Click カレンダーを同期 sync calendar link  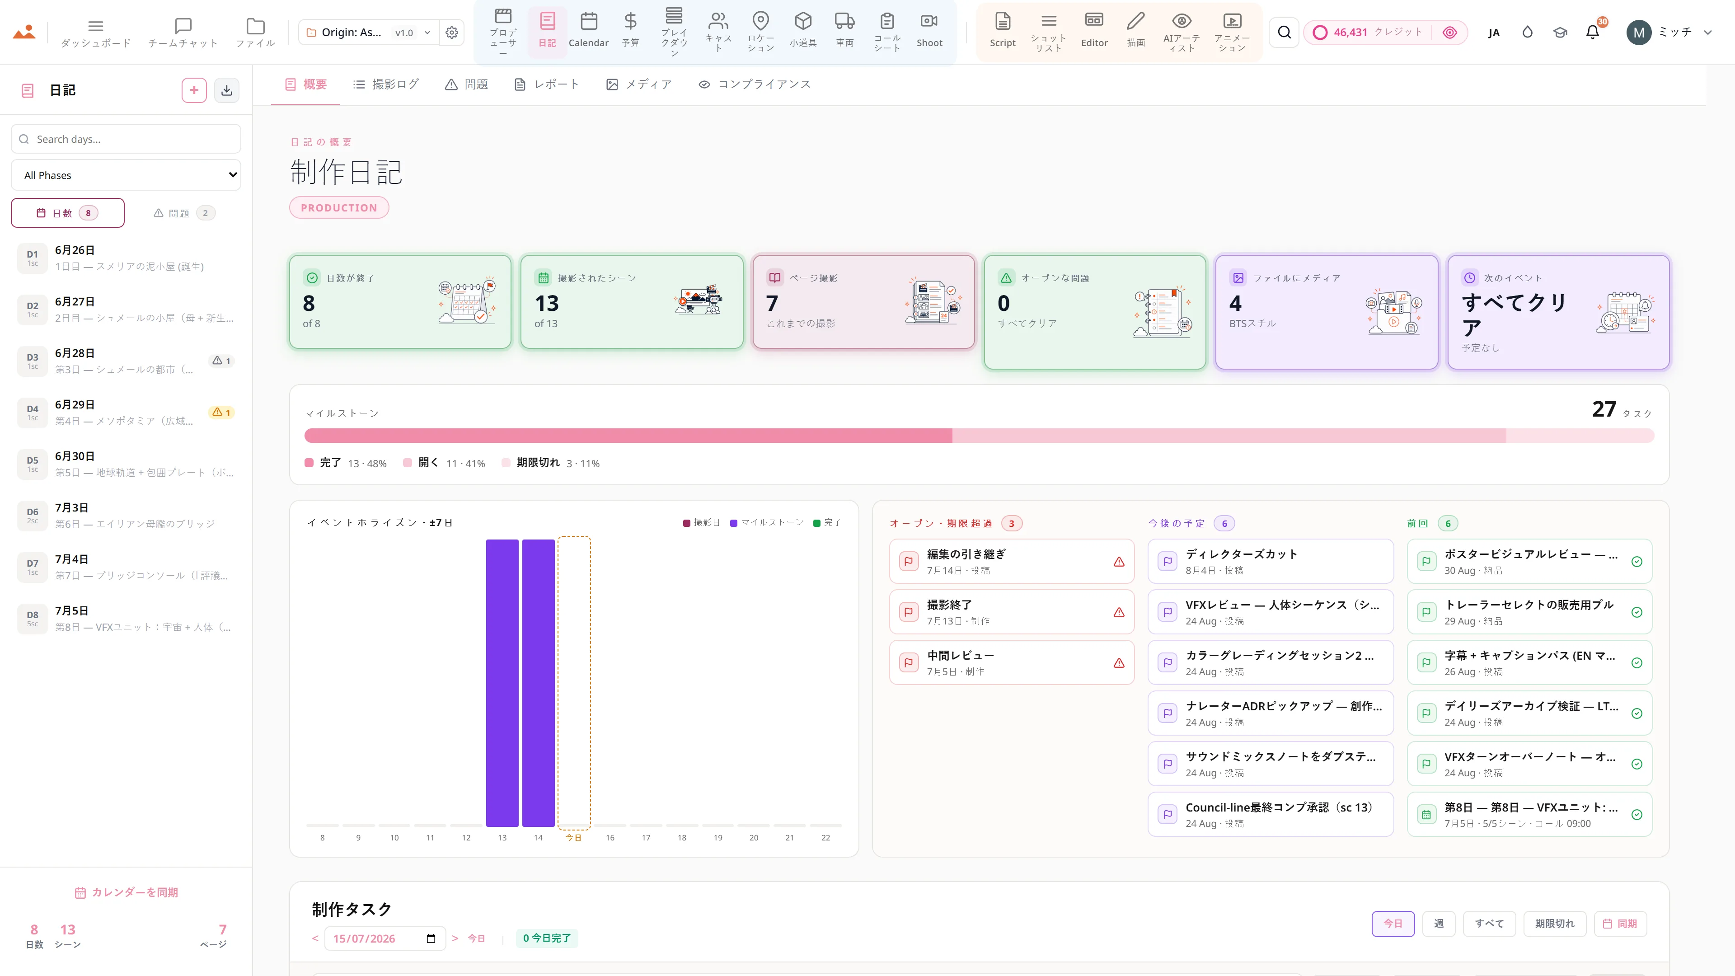pos(126,892)
